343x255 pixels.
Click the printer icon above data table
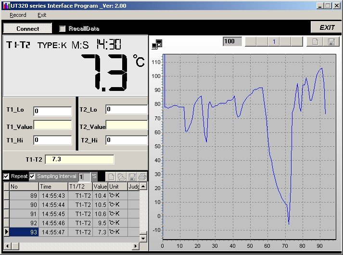coord(142,177)
